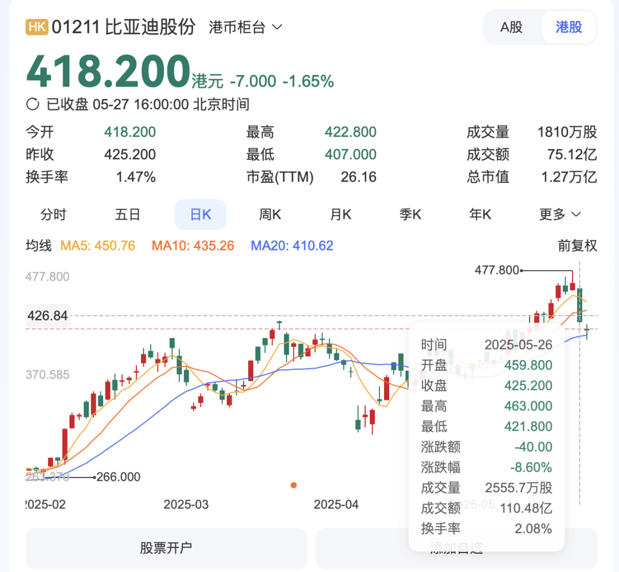Show the 周K weekly chart
Screen dimensions: 619x572
(270, 214)
